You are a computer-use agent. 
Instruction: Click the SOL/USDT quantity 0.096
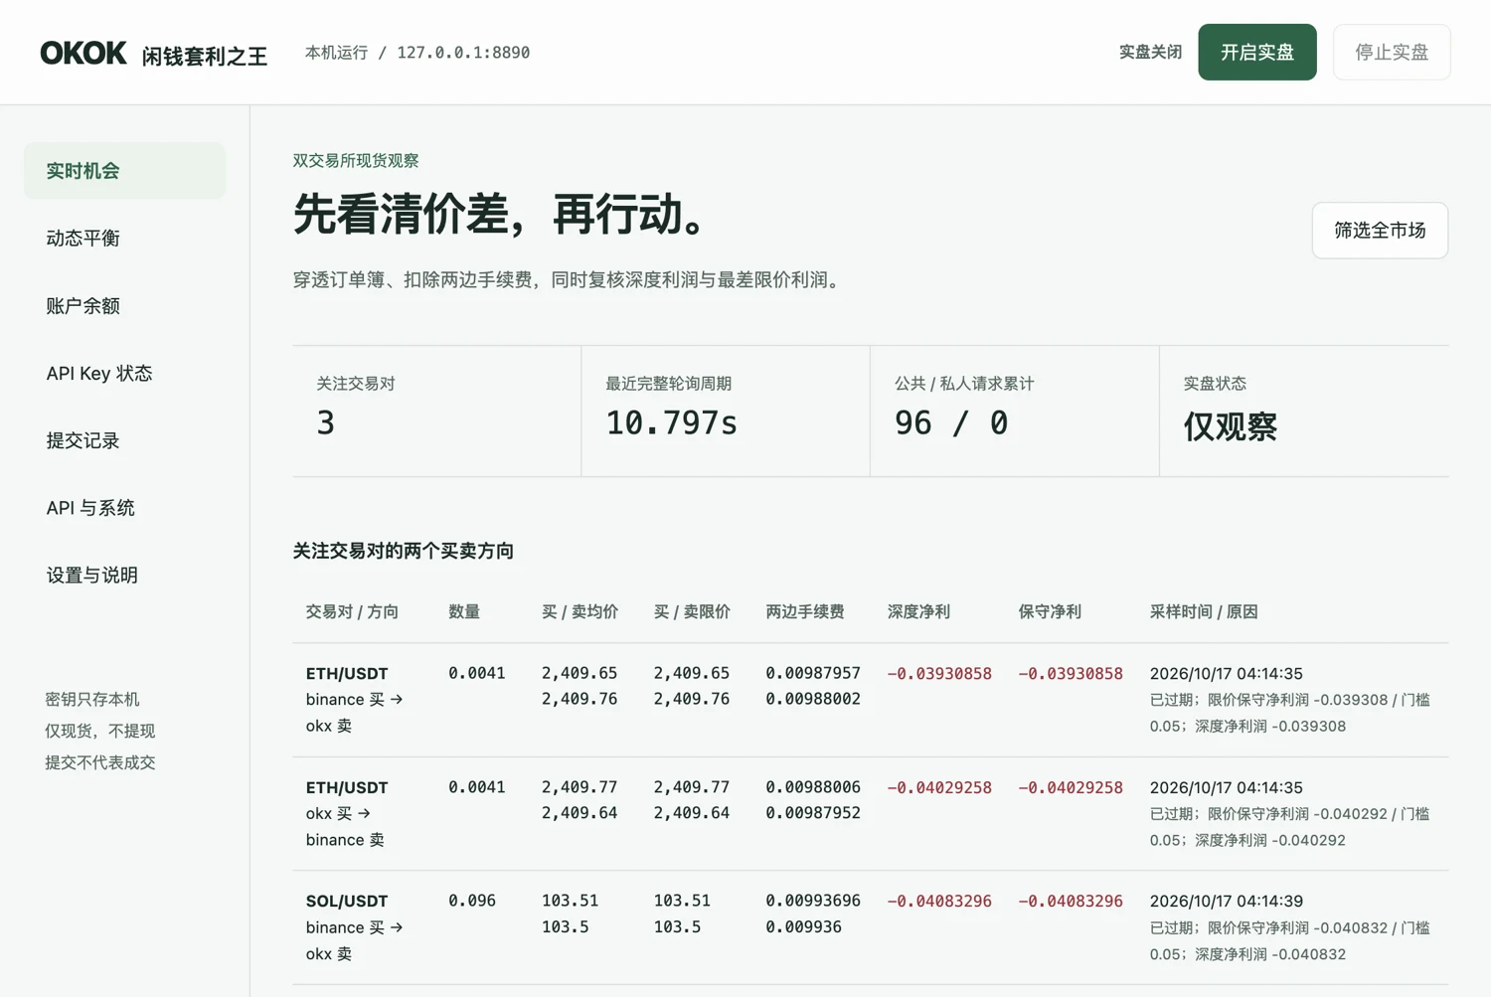[472, 902]
